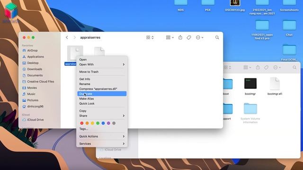Switch icon view in appraiserres window toolbar

coord(150,37)
